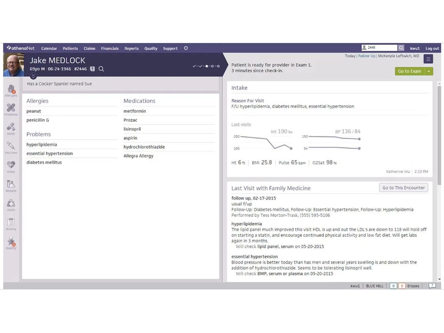
Task: Open the Visits sidebar icon
Action: 11,205
